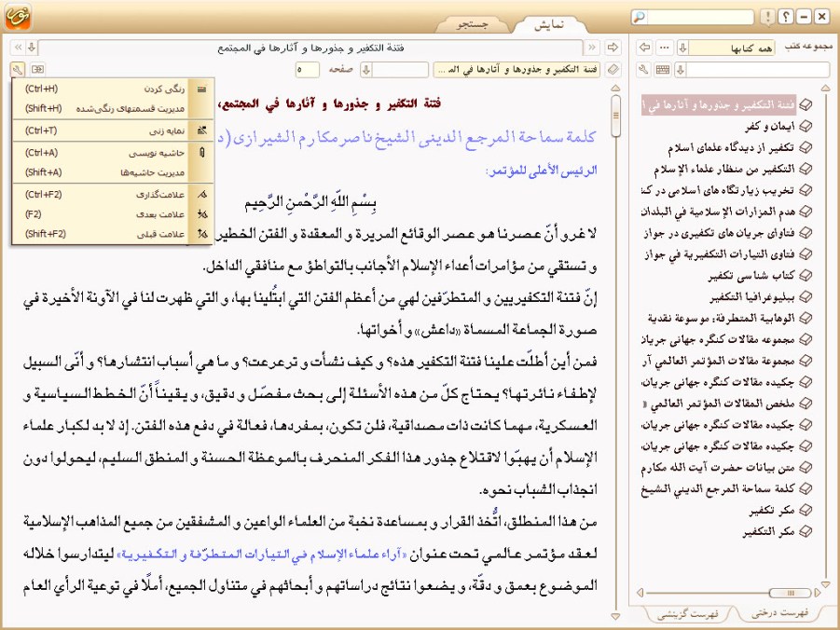840x630 pixels.
Task: Click the page number field showing ۵
Action: pos(308,70)
